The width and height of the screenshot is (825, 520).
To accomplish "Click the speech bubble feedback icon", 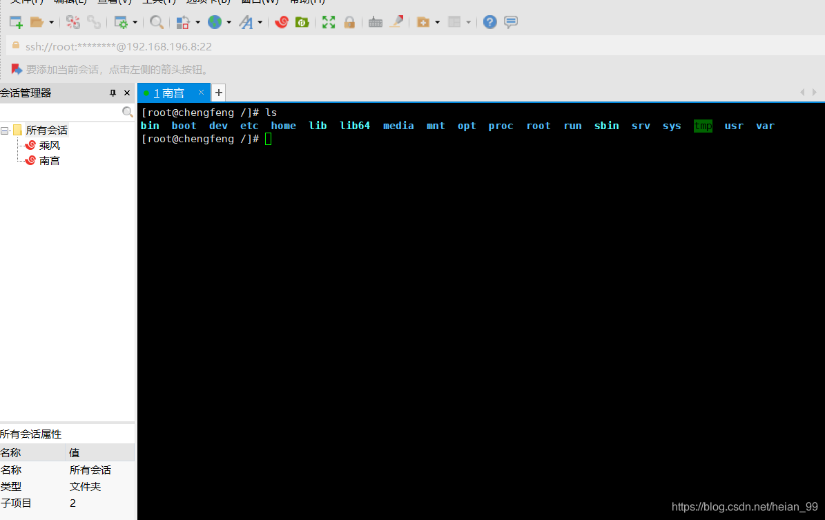I will click(x=511, y=22).
